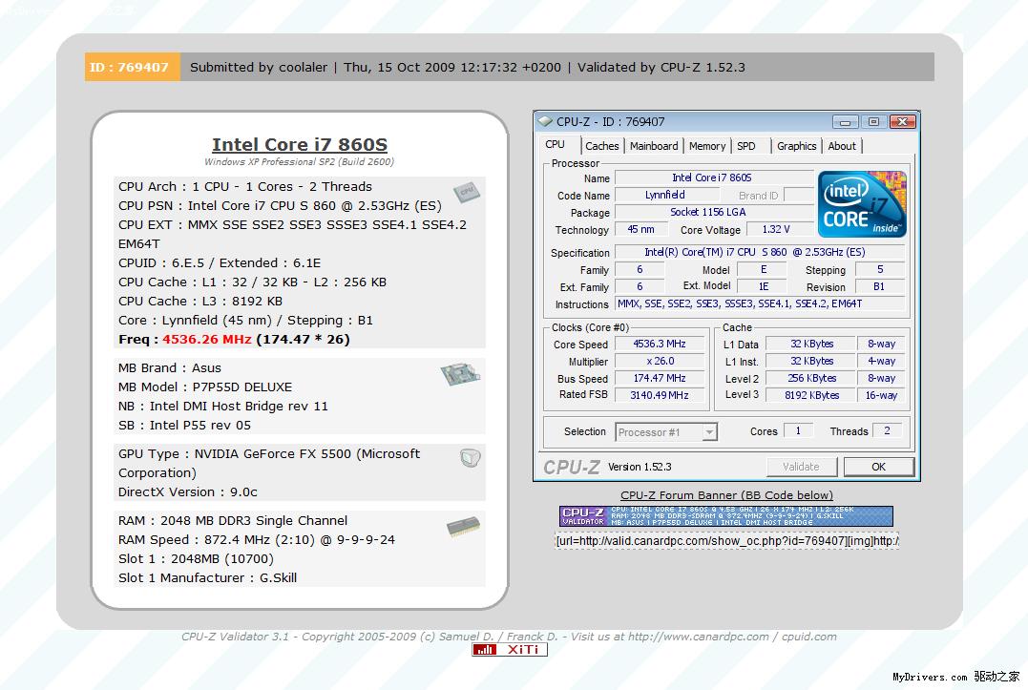Screen dimensions: 1028x690
Task: Open the Intel Core i7 860S heading link
Action: click(x=299, y=144)
